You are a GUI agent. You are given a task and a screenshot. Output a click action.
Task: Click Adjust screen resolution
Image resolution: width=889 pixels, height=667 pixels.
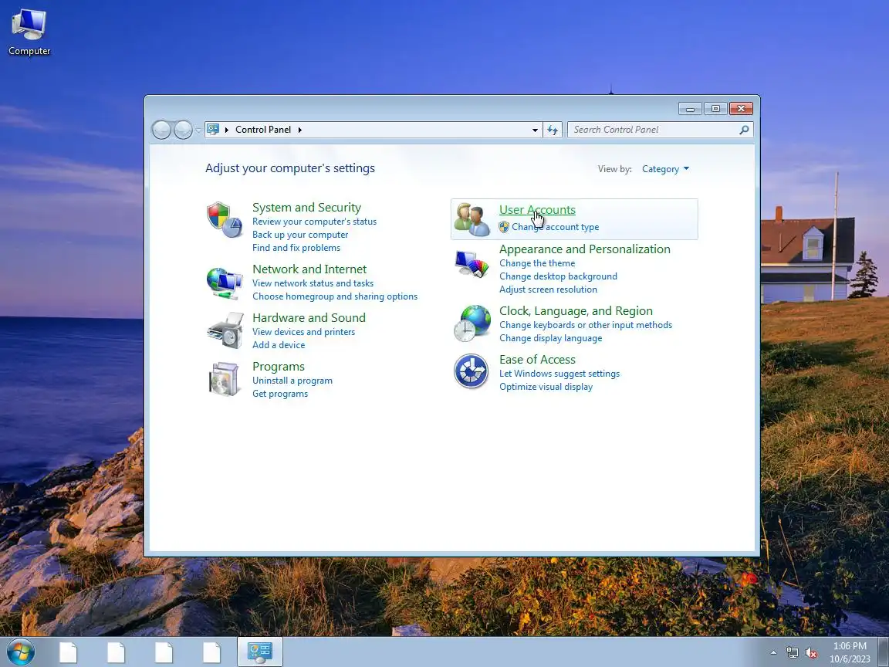click(548, 289)
